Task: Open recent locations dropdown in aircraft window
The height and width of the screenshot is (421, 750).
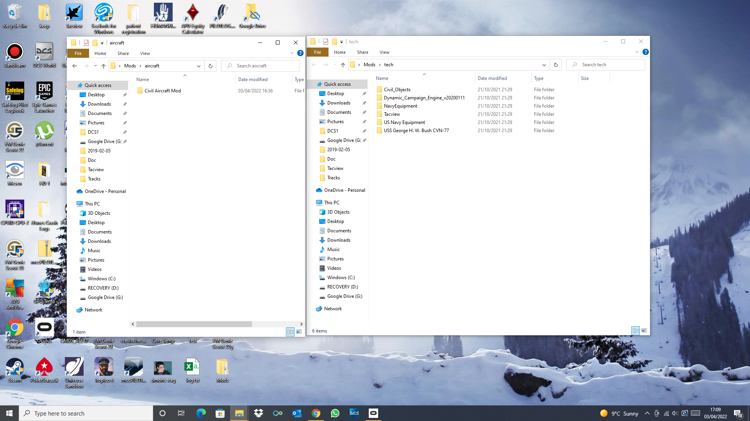Action: 95,66
